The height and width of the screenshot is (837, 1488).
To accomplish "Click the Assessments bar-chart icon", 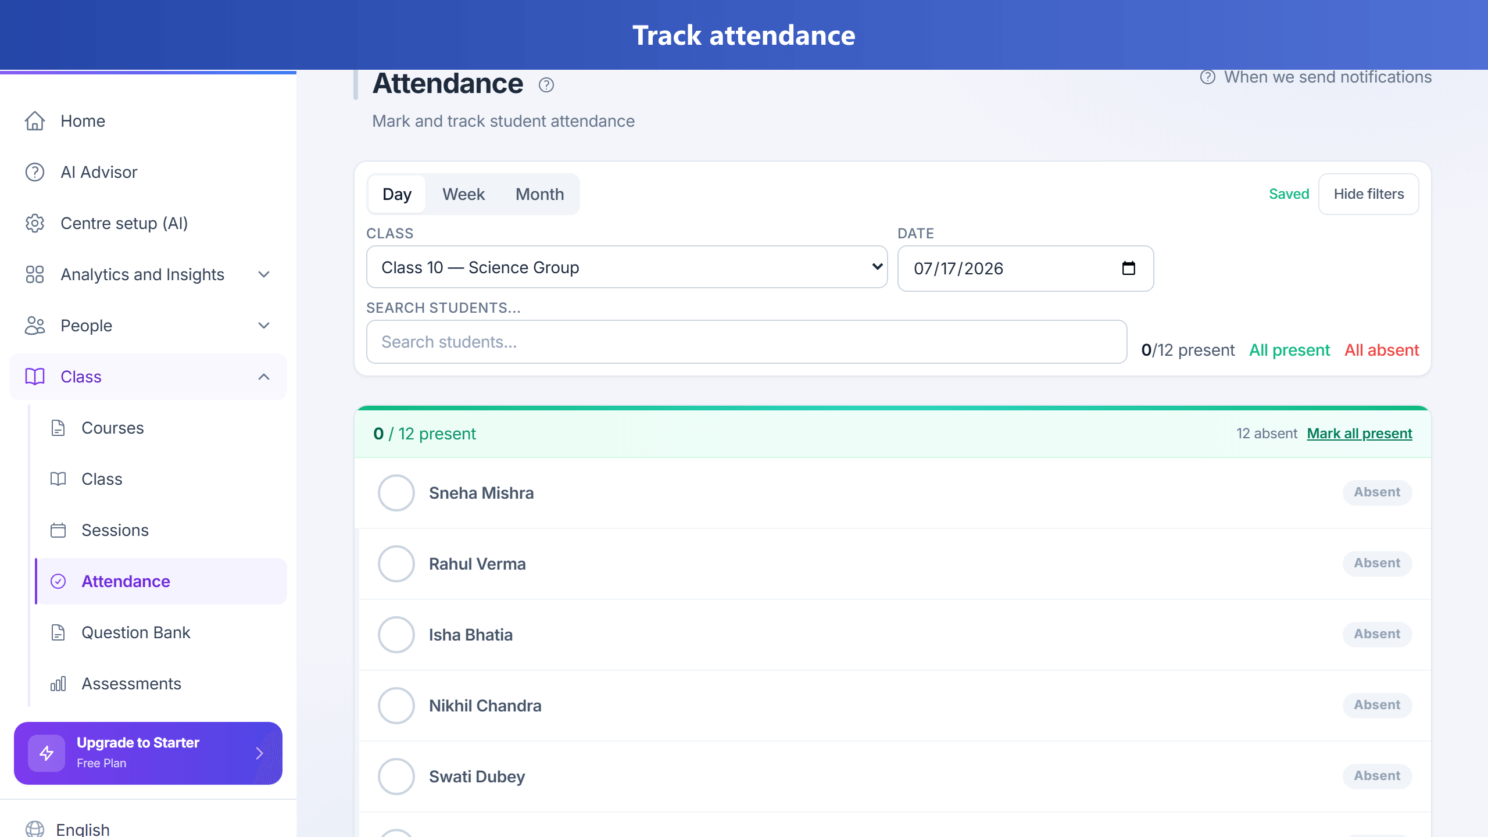I will coord(58,684).
